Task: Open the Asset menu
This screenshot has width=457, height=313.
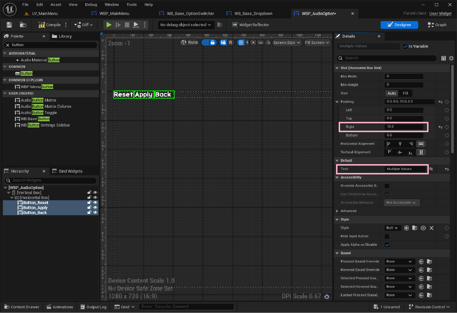Action: [x=56, y=4]
